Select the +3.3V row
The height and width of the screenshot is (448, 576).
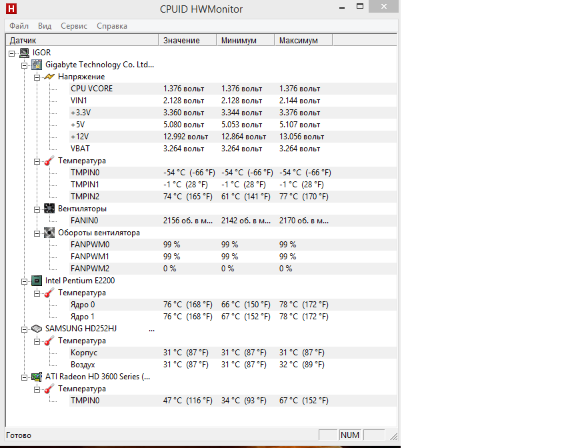[x=233, y=113]
